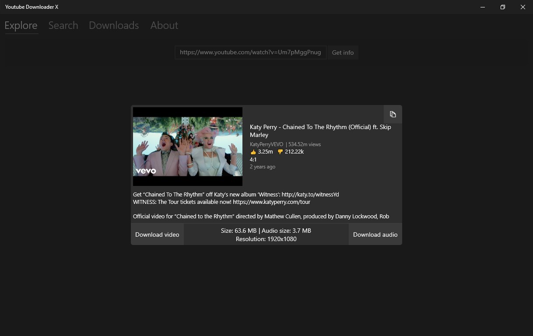Viewport: 533px width, 336px height.
Task: Click the 'Resolution: 1920x1080' text
Action: (x=266, y=239)
